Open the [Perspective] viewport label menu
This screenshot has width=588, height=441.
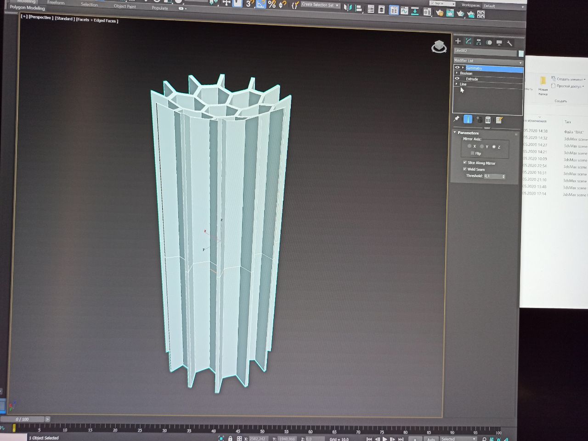click(40, 17)
